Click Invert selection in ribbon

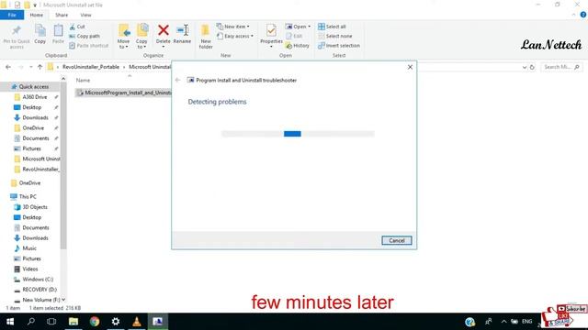pyautogui.click(x=339, y=46)
